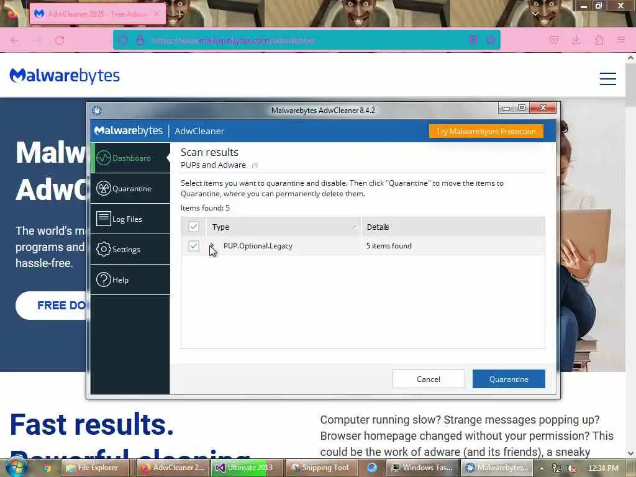Switch to Windows Task Manager in the taskbar

[x=422, y=468]
